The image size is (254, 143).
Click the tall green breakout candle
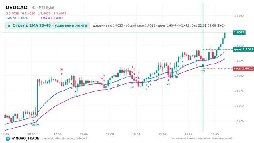37,97
